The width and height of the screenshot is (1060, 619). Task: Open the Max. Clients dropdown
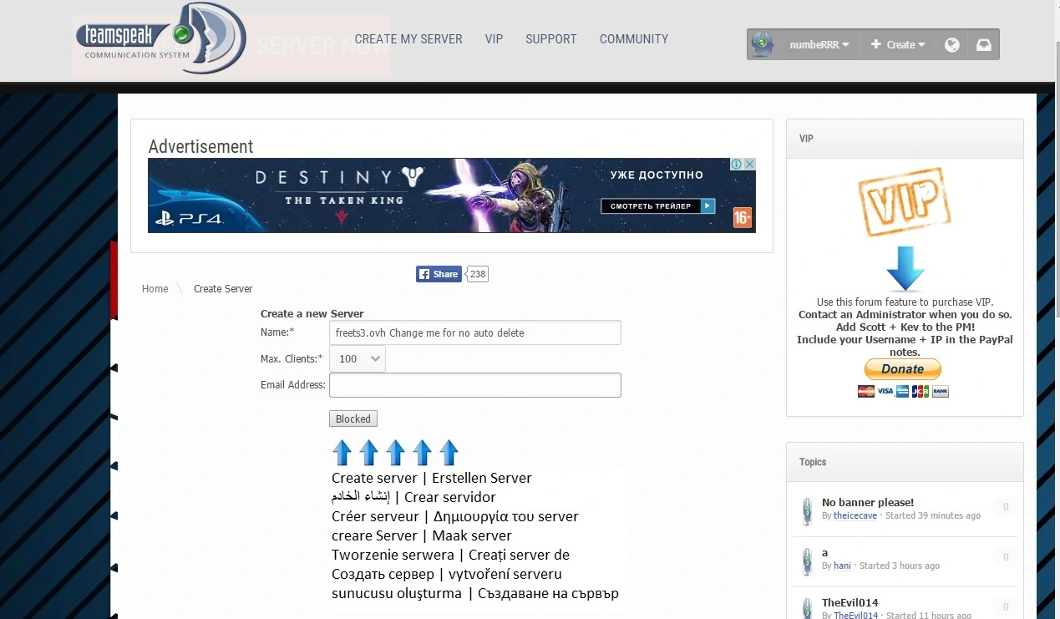(x=358, y=358)
